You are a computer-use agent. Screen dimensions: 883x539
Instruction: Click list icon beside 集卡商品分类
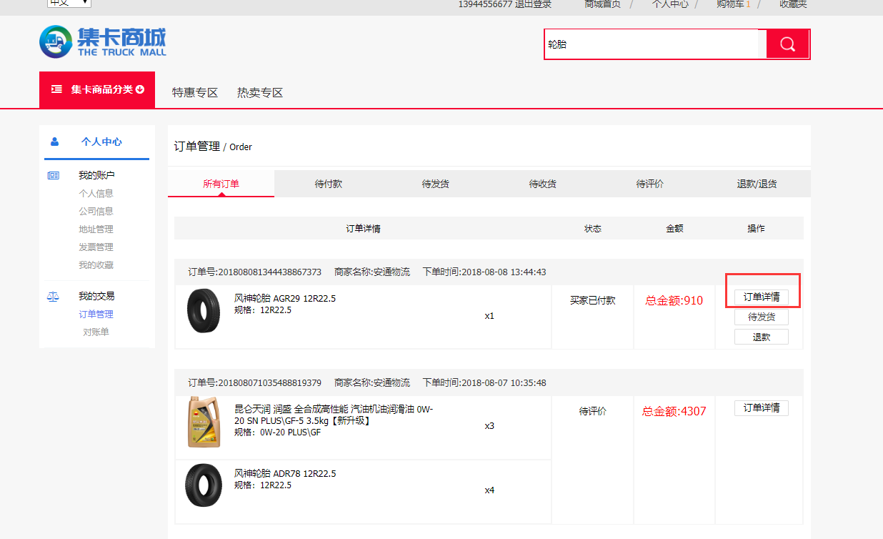[56, 89]
